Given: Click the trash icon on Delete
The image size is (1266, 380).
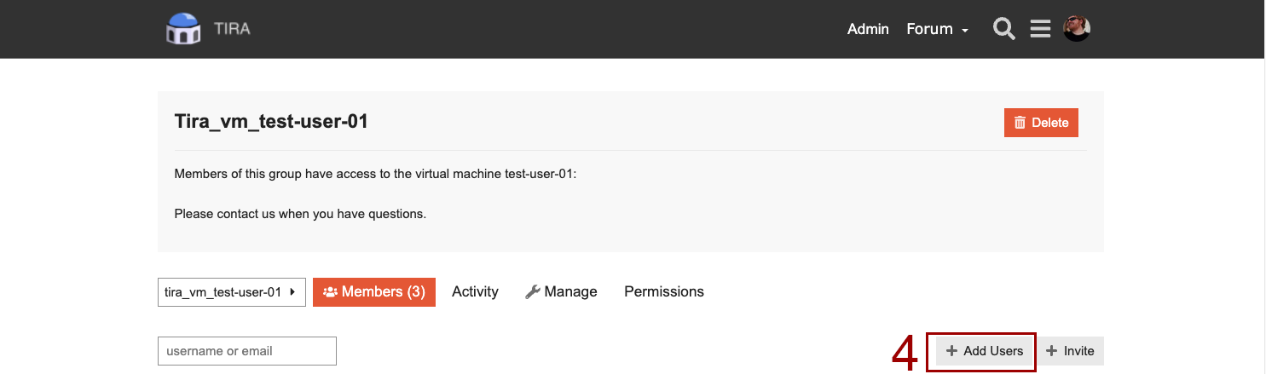Looking at the screenshot, I should pyautogui.click(x=1020, y=123).
